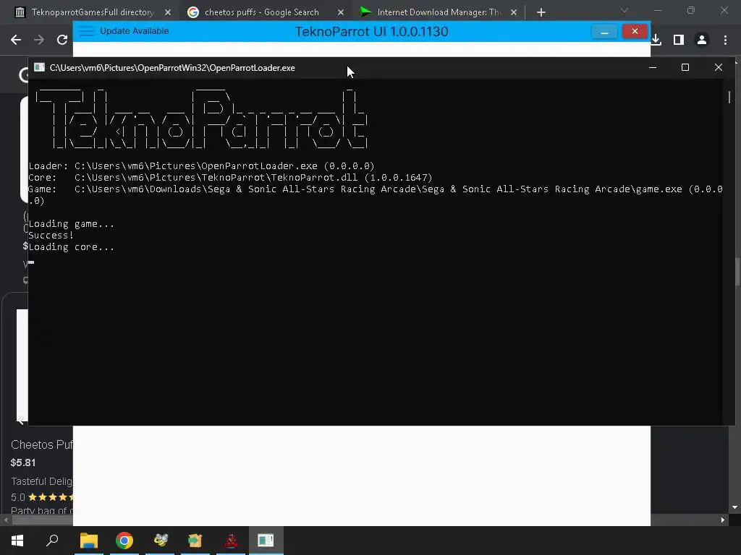Close the cheetos puffs search tab
Viewport: 741px width, 555px height.
(x=341, y=12)
